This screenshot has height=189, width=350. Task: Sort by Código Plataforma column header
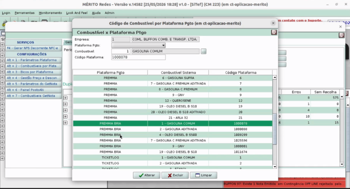tap(240, 73)
